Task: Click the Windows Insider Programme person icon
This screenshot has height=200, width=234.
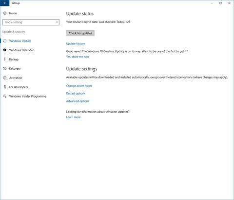Action: click(x=5, y=96)
